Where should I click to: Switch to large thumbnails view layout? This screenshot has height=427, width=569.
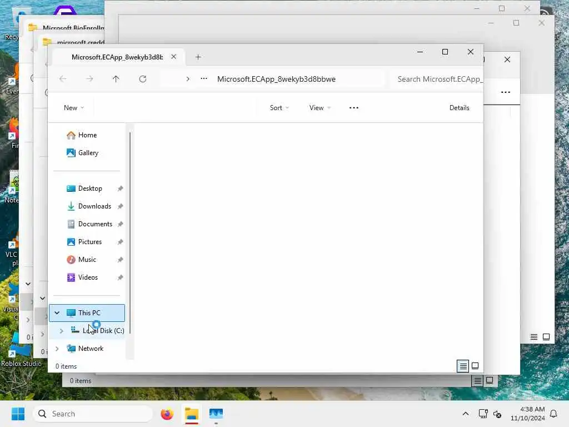tap(475, 366)
